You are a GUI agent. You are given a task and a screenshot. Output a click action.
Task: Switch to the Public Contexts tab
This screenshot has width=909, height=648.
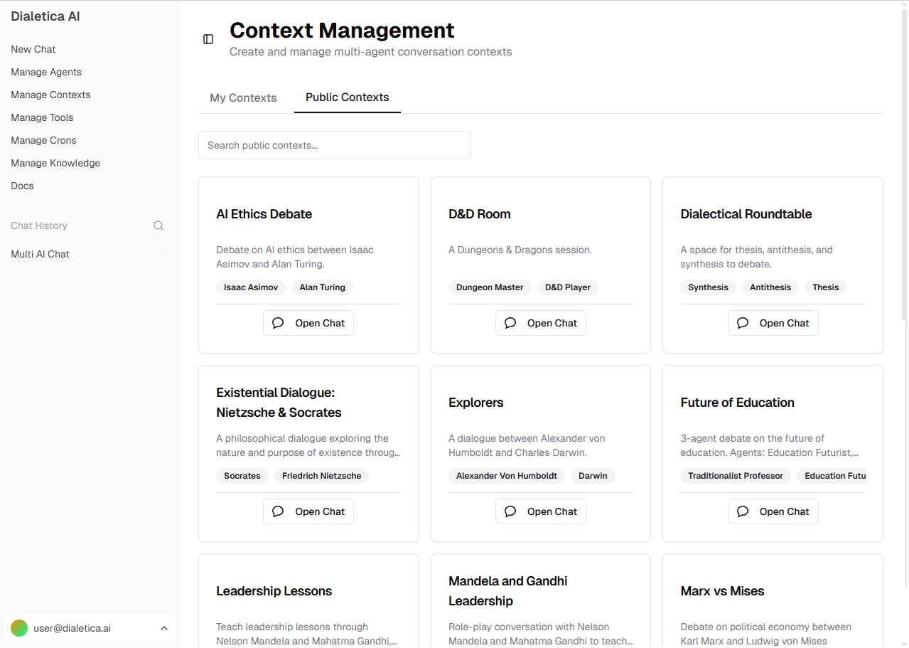point(347,97)
